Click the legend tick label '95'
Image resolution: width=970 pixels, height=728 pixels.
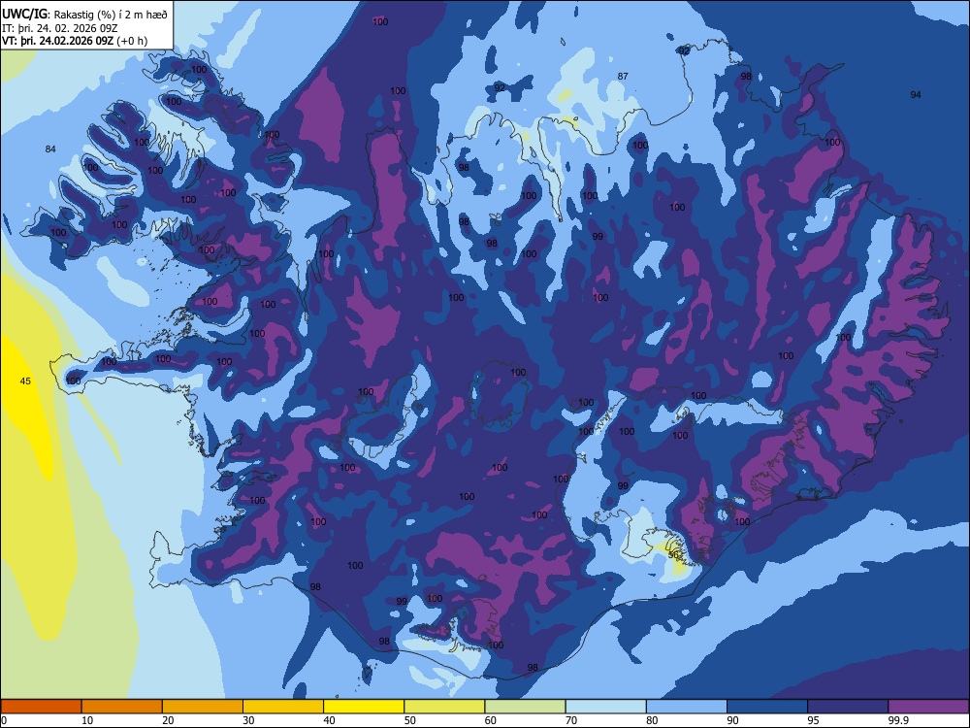point(813,720)
